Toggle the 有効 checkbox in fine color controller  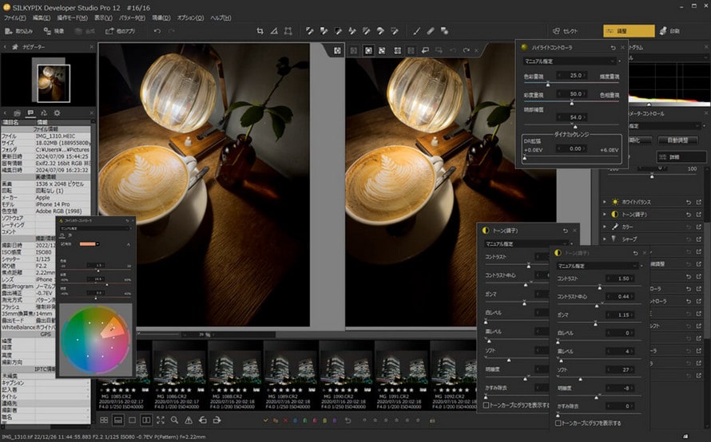[x=63, y=243]
